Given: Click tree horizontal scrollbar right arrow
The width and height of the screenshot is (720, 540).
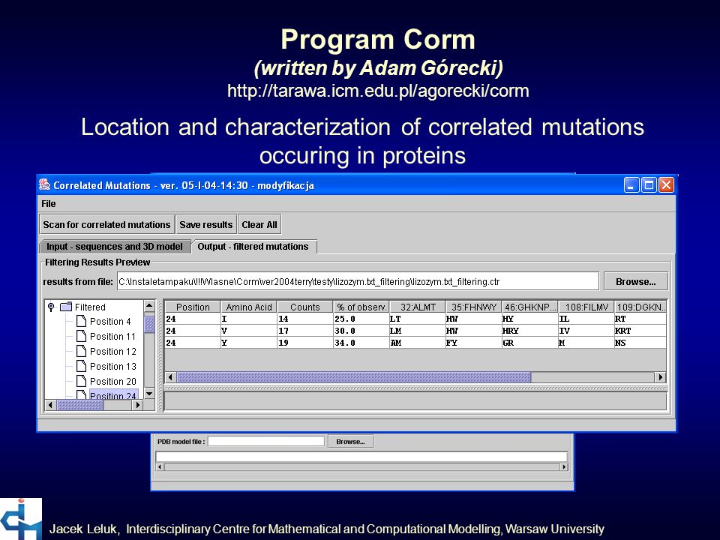Looking at the screenshot, I should click(x=137, y=405).
